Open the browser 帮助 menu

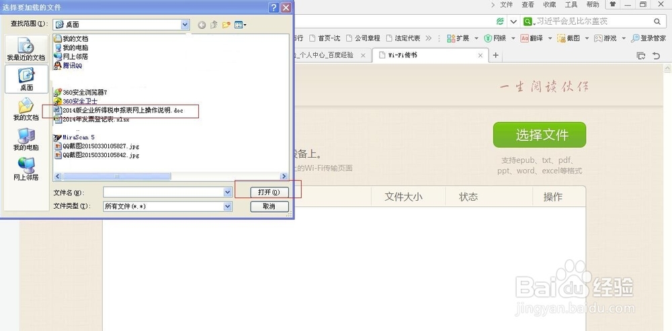(593, 5)
